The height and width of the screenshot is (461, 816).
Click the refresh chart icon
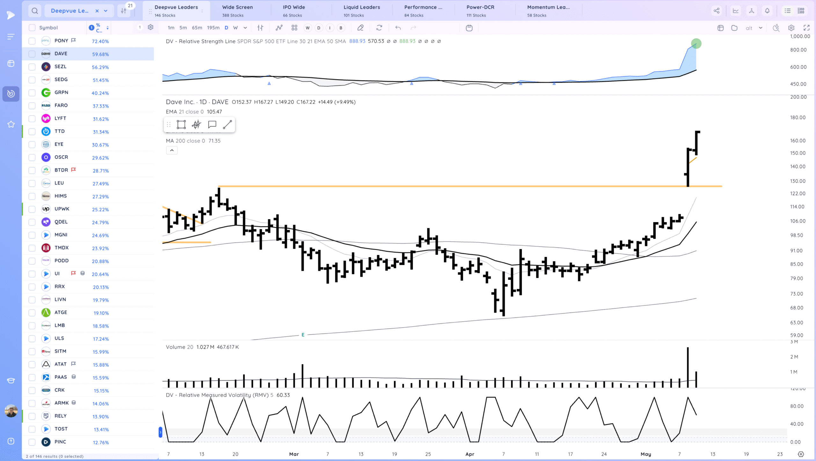point(379,28)
